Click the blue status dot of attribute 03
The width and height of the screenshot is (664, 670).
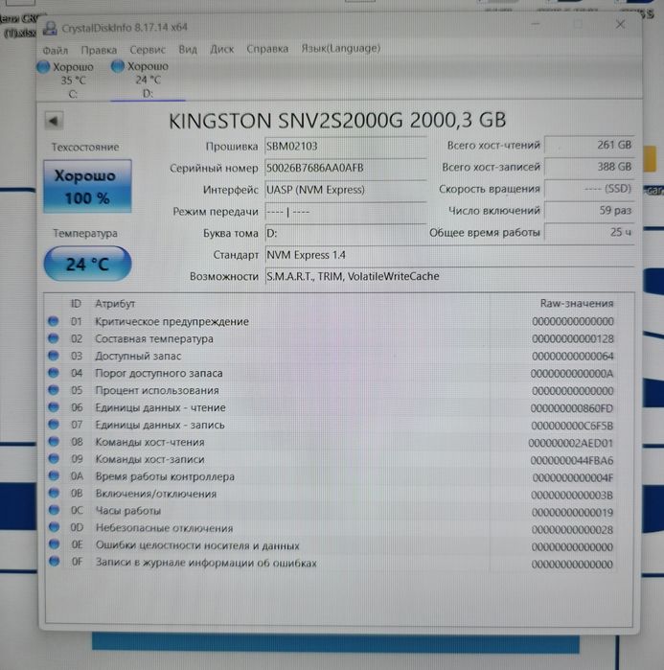54,355
